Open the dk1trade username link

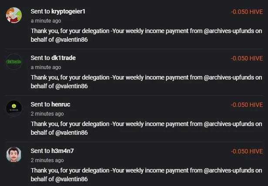pyautogui.click(x=64, y=58)
